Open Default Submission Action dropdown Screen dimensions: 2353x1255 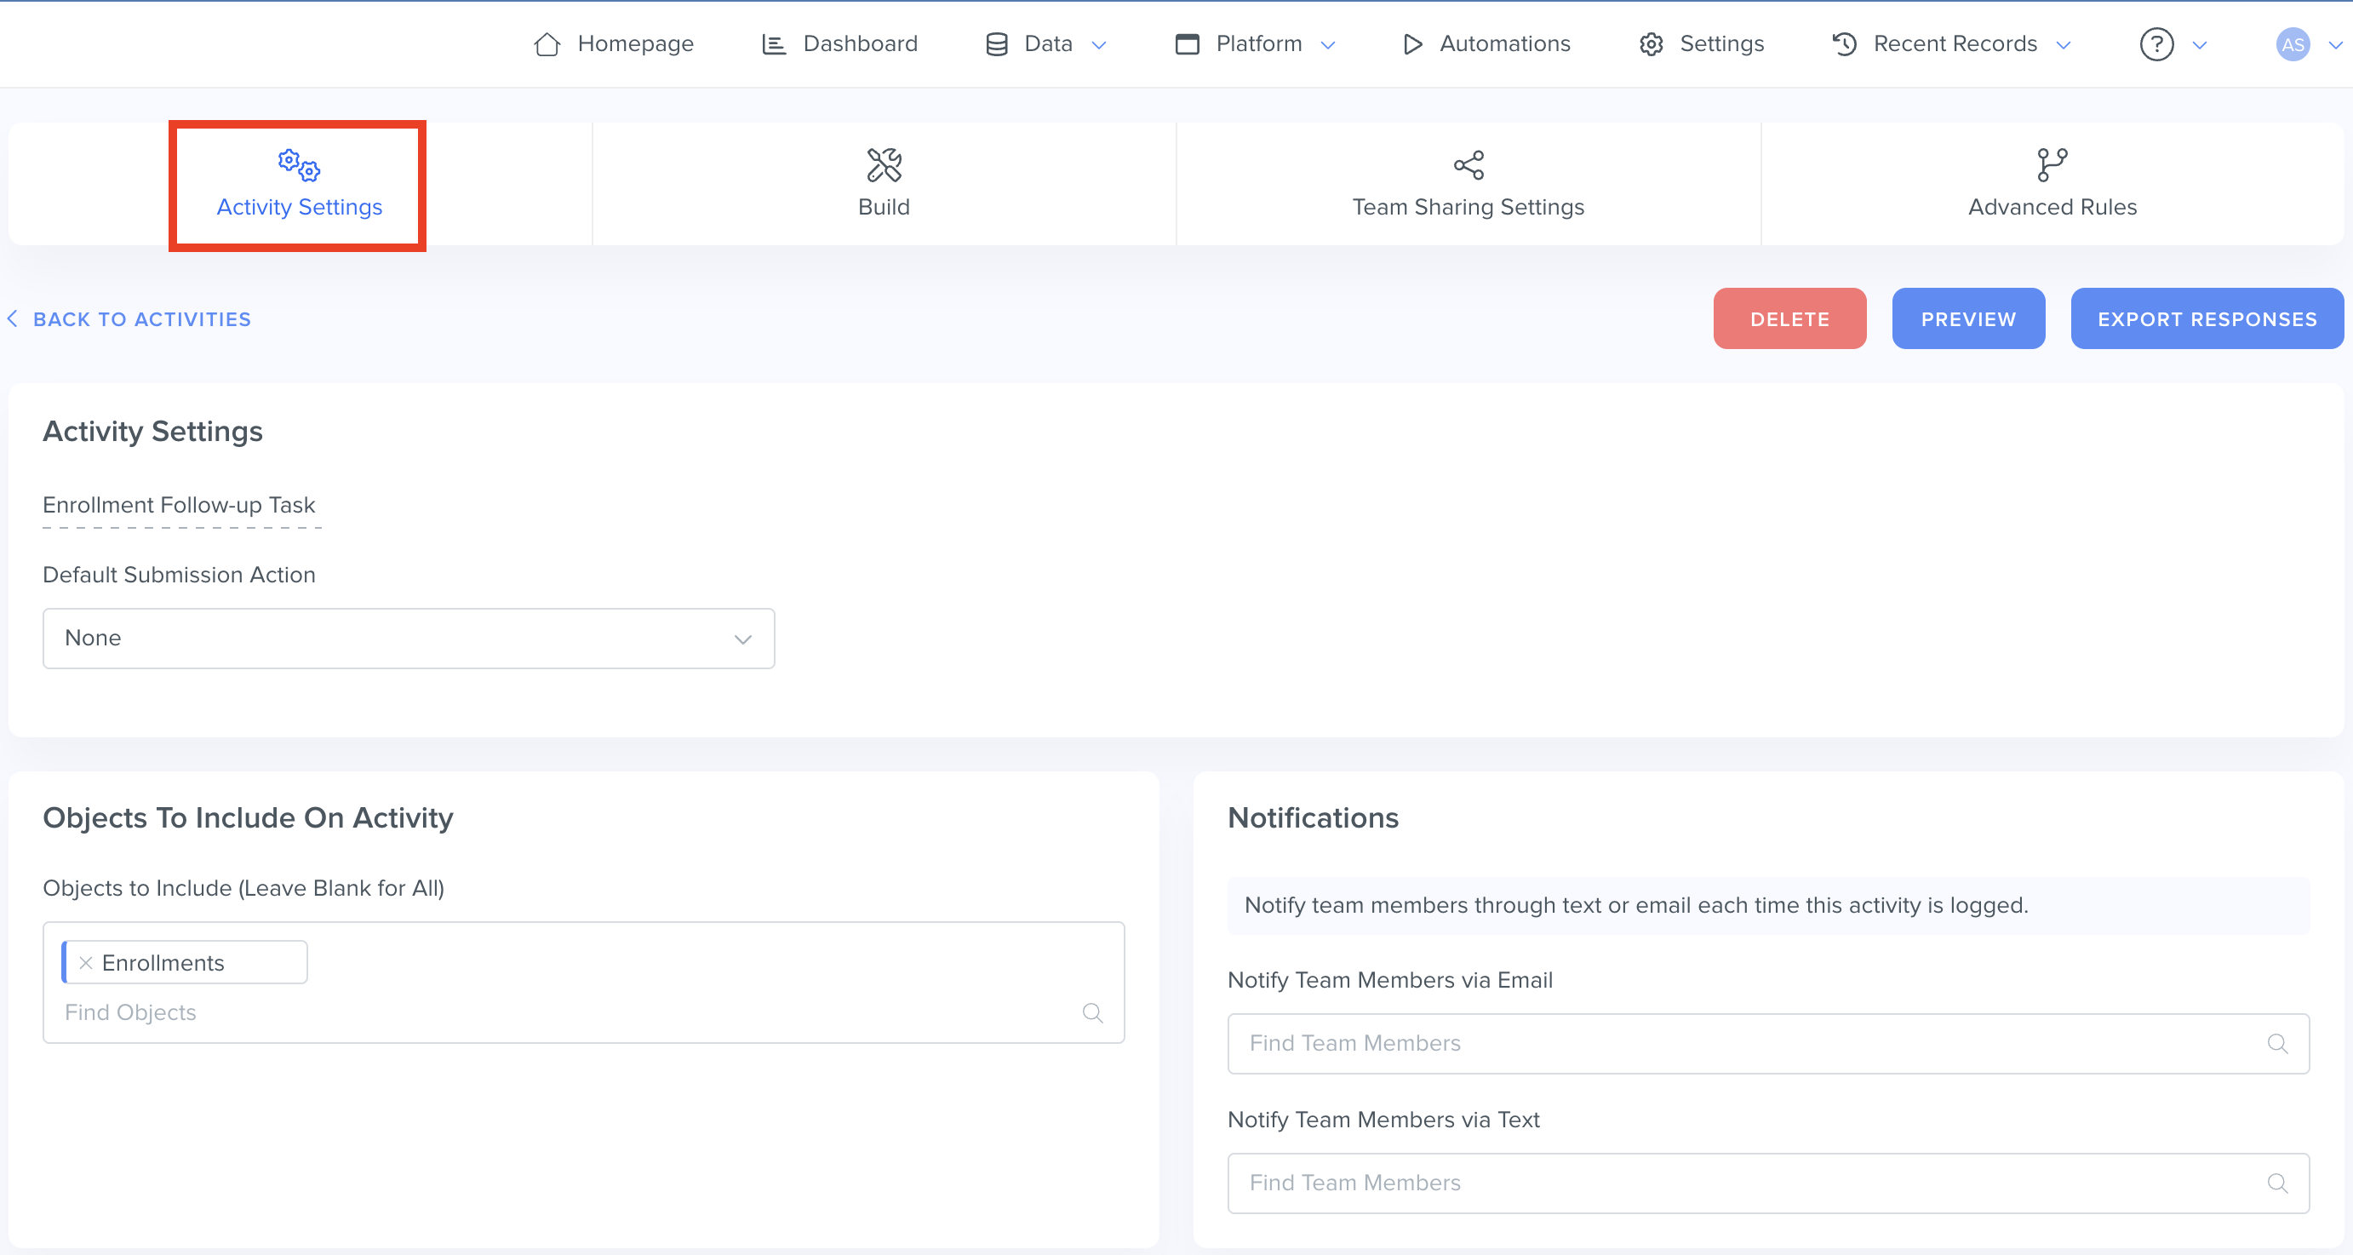pos(409,639)
